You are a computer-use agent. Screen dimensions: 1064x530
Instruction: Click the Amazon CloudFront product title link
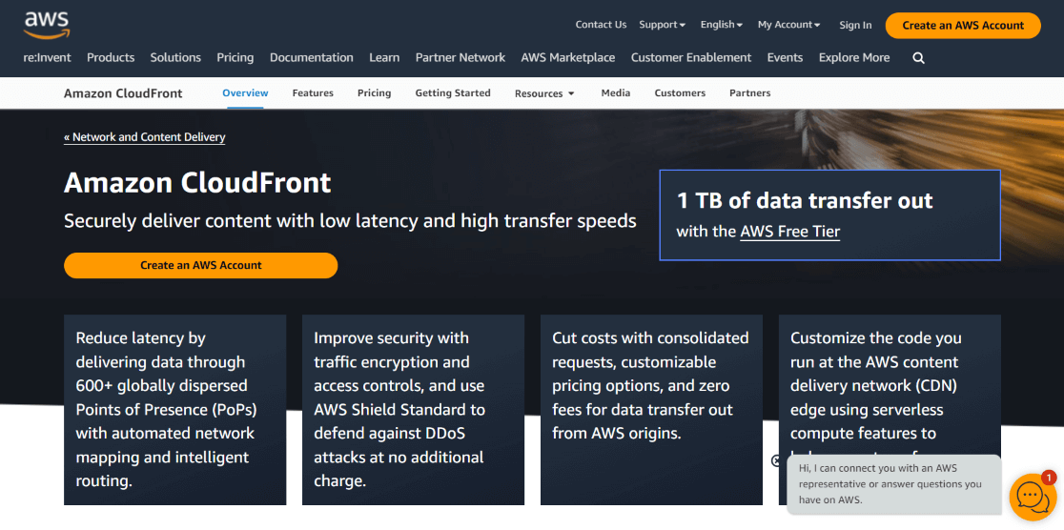pos(123,93)
